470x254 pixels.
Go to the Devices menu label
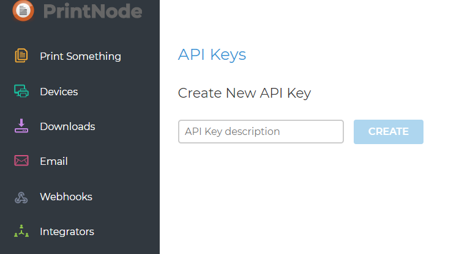59,92
